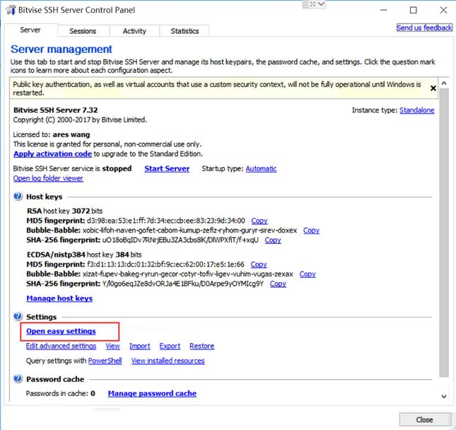Screen dimensions: 456x430
Task: Import settings from file
Action: 140,347
